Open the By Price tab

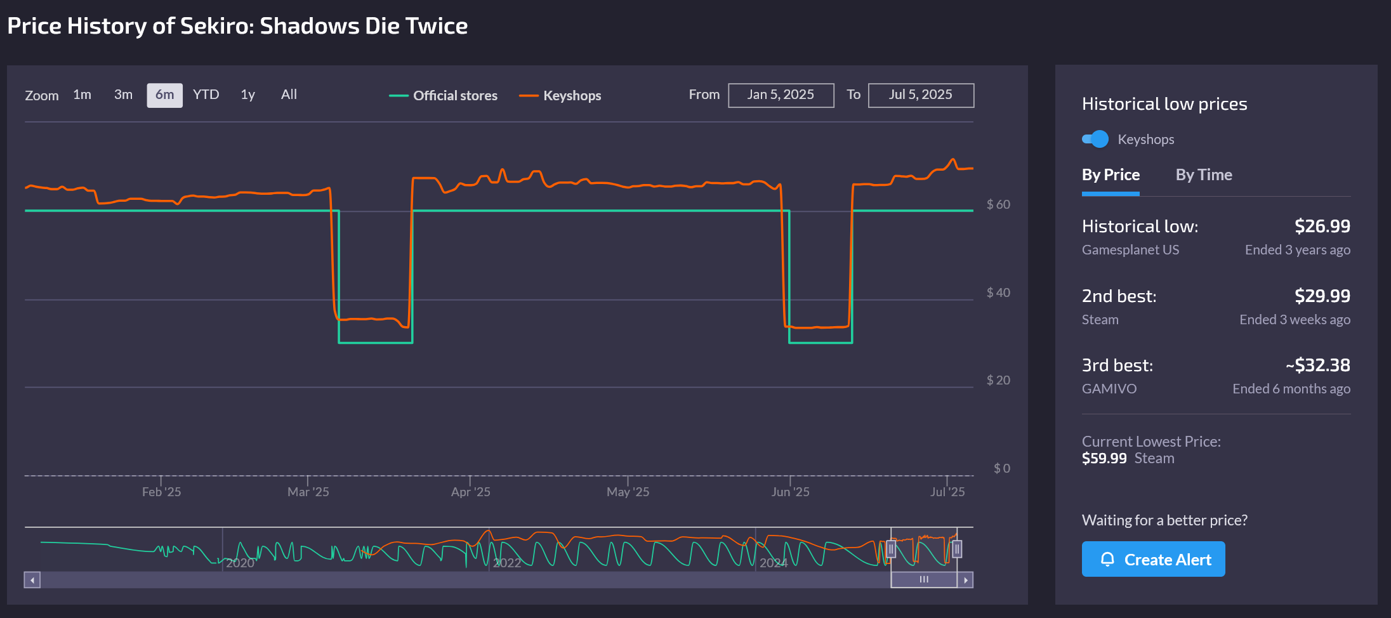1111,175
